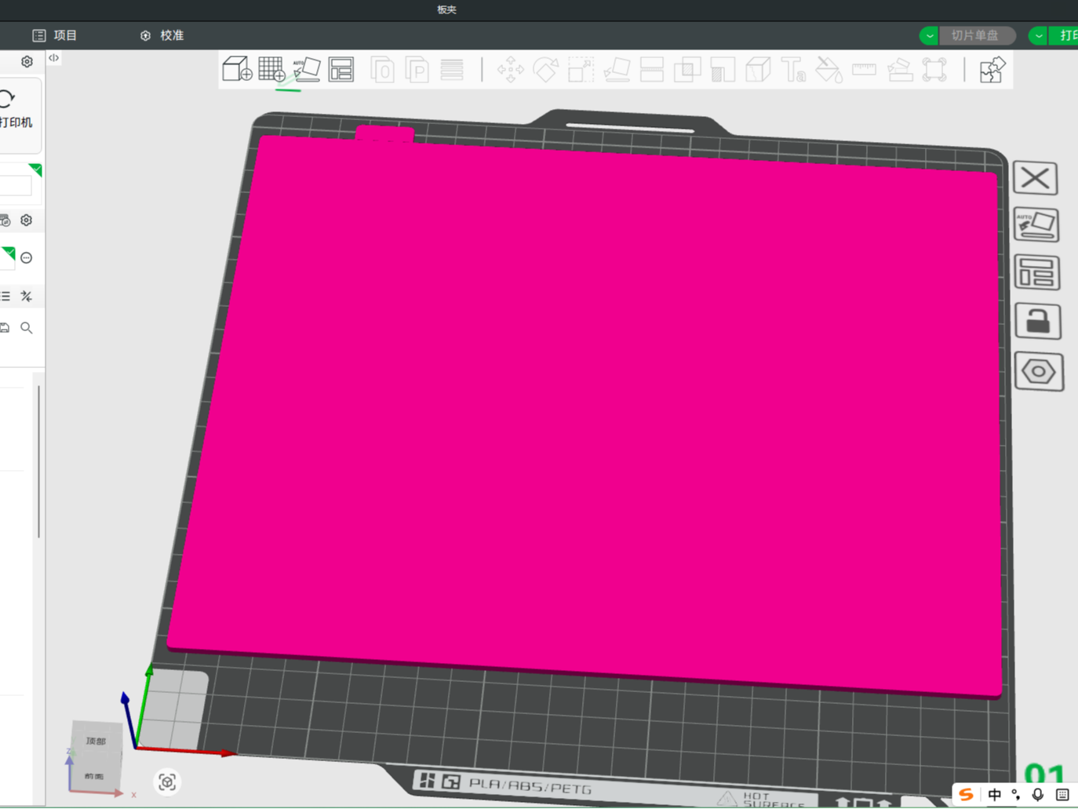The height and width of the screenshot is (809, 1078).
Task: Open plate settings hexagon icon
Action: click(x=1039, y=371)
